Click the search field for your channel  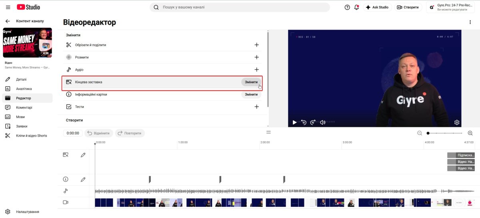pos(240,7)
